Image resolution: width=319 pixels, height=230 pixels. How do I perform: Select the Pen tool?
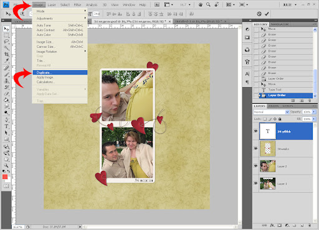click(6, 120)
